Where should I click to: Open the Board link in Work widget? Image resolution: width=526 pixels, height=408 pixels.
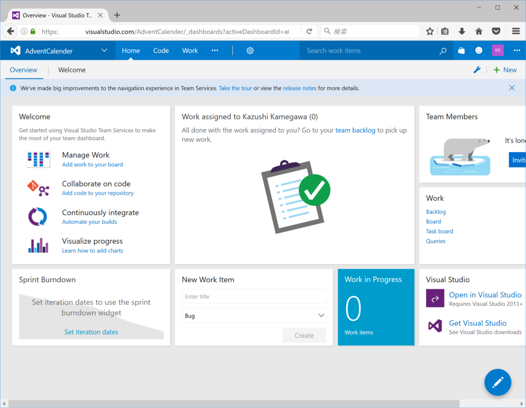click(x=434, y=221)
